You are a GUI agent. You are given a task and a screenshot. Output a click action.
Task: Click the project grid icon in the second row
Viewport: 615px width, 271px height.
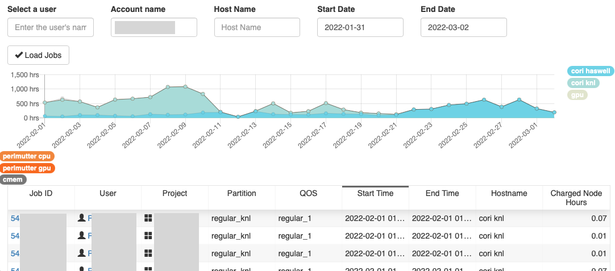click(148, 235)
